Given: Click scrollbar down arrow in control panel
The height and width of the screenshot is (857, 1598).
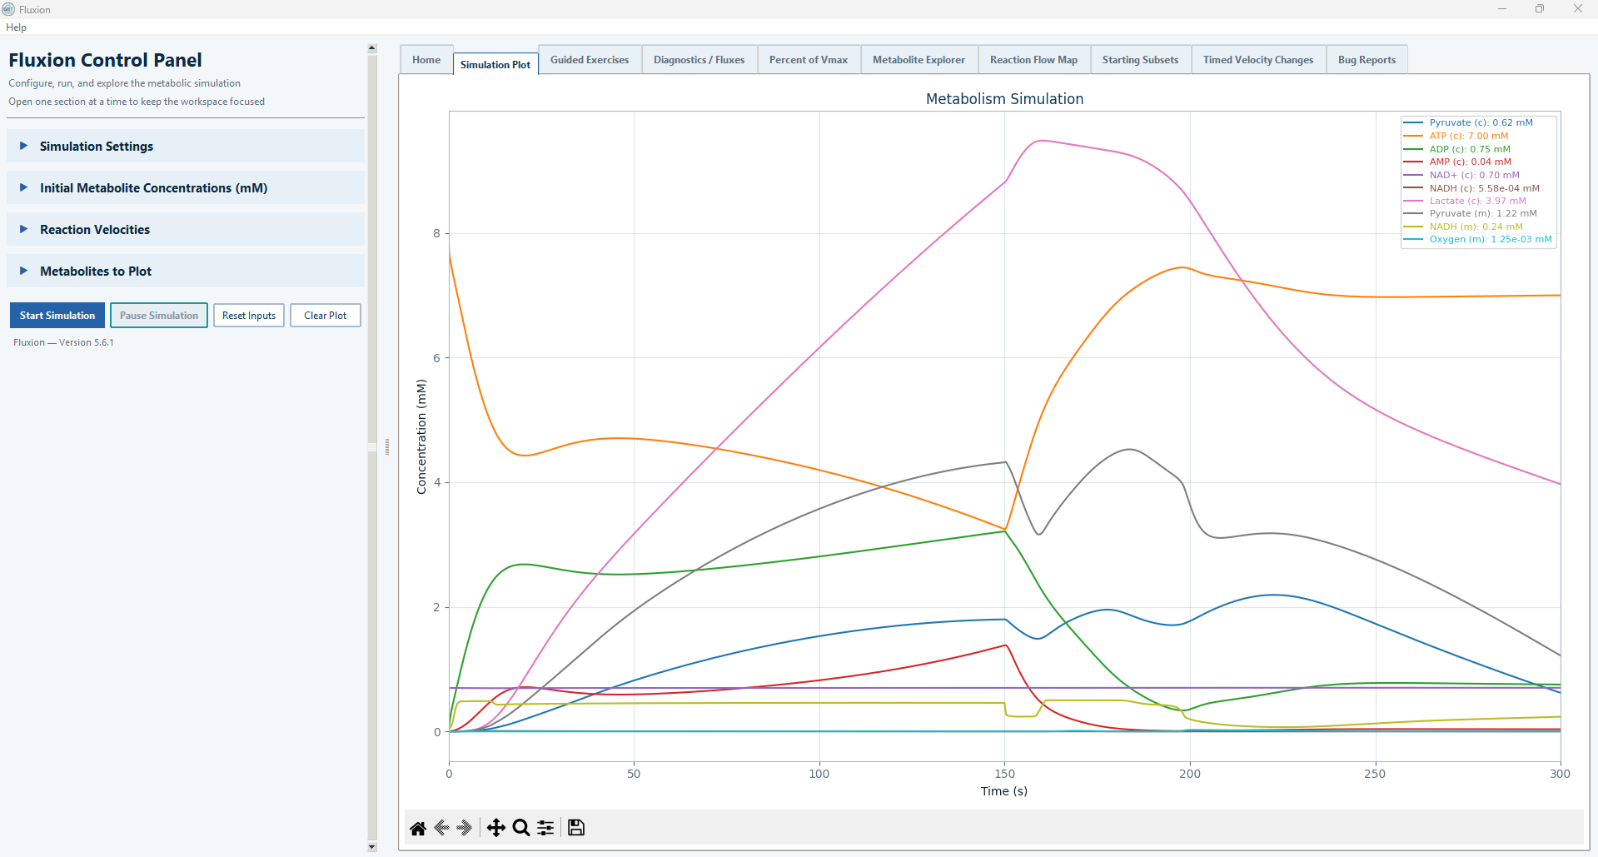Looking at the screenshot, I should click(x=372, y=847).
